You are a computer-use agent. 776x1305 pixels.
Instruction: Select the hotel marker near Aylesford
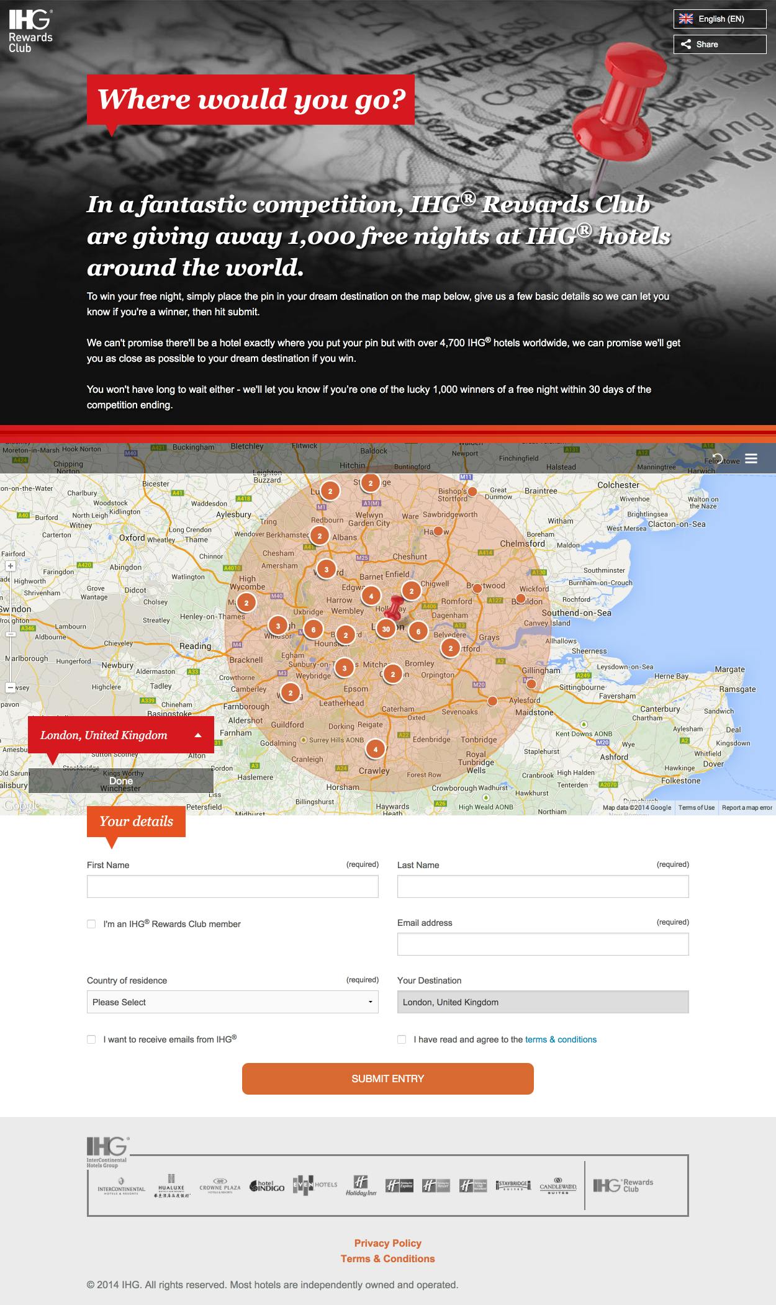tap(492, 701)
